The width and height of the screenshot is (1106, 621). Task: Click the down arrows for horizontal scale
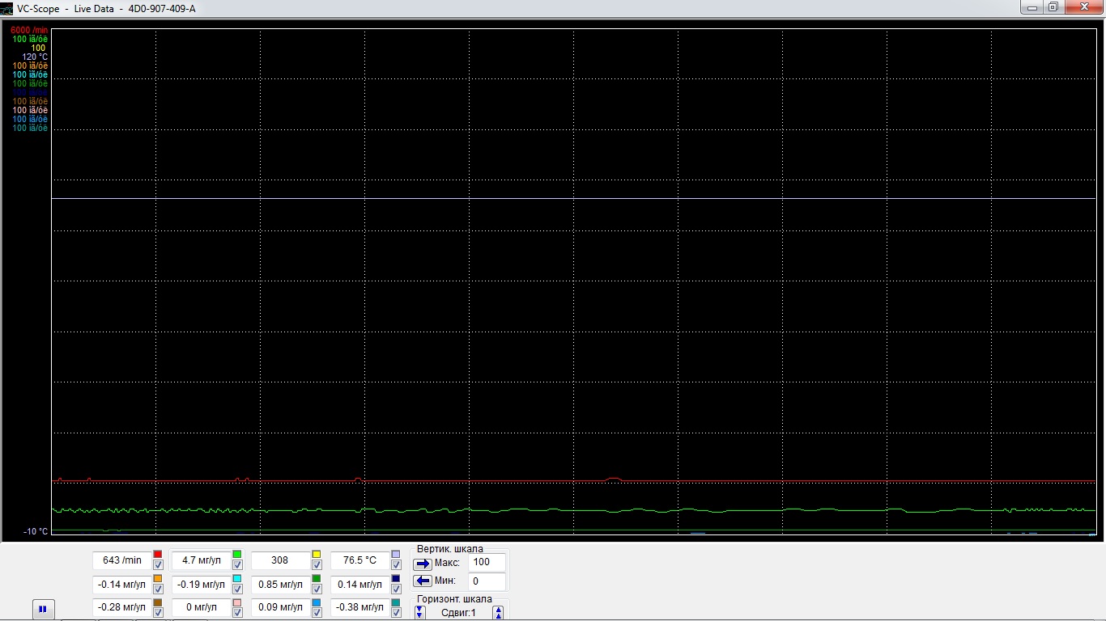(x=419, y=613)
